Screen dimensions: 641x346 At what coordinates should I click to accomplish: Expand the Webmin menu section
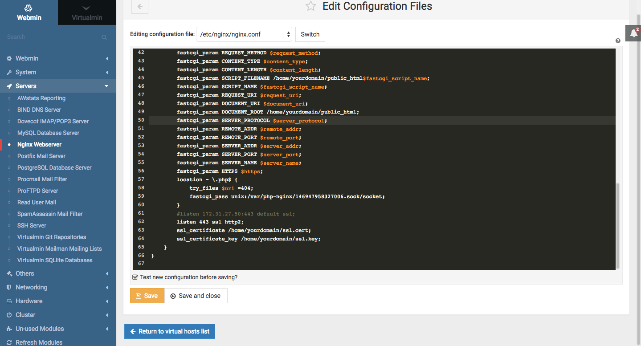[58, 58]
